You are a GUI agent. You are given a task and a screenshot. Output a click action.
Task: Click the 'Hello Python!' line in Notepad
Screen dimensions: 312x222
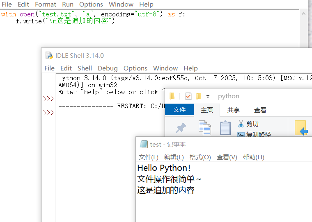click(164, 168)
